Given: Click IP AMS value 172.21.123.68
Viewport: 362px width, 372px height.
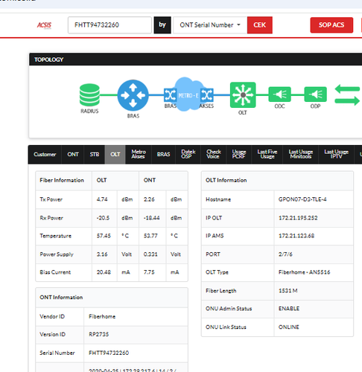Looking at the screenshot, I should [x=296, y=236].
